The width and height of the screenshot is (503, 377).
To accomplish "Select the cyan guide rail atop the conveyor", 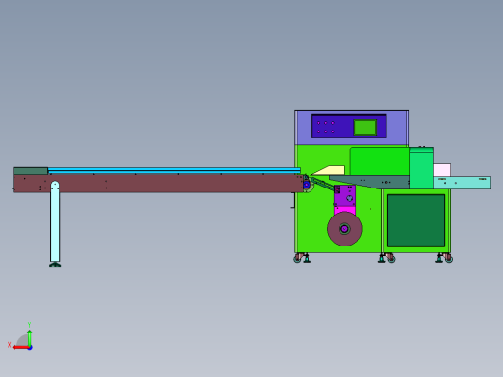I will click(174, 170).
